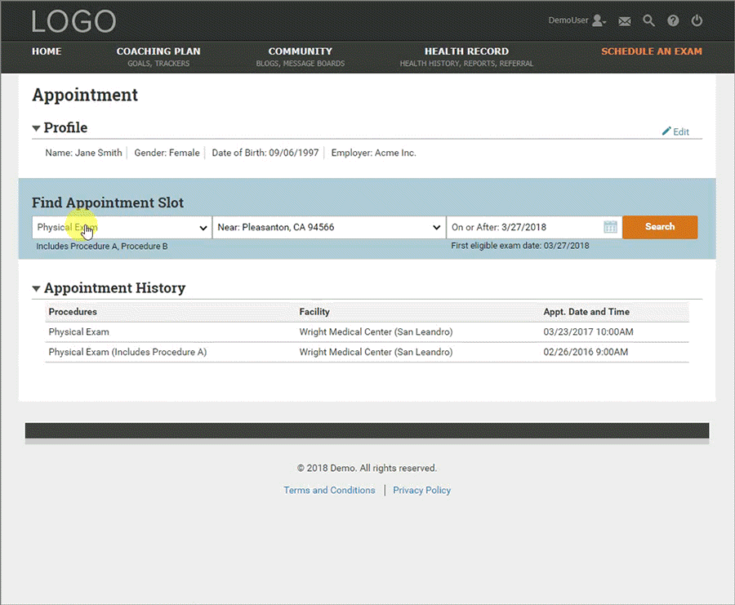The width and height of the screenshot is (735, 605).
Task: Open the COACHING PLAN menu
Action: point(158,56)
